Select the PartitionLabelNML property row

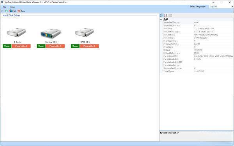pyautogui.click(x=198, y=62)
